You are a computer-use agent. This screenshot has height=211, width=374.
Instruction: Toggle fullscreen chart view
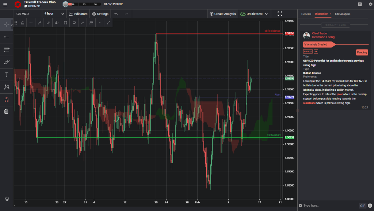[280, 14]
